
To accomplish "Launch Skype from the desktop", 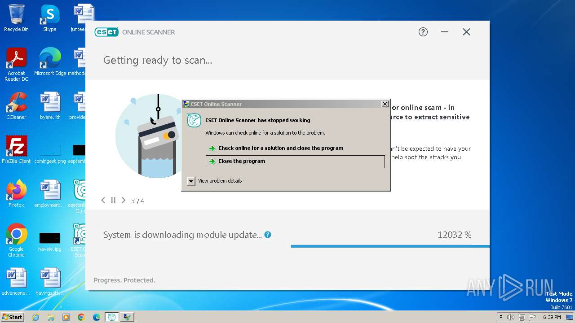I will tap(49, 18).
